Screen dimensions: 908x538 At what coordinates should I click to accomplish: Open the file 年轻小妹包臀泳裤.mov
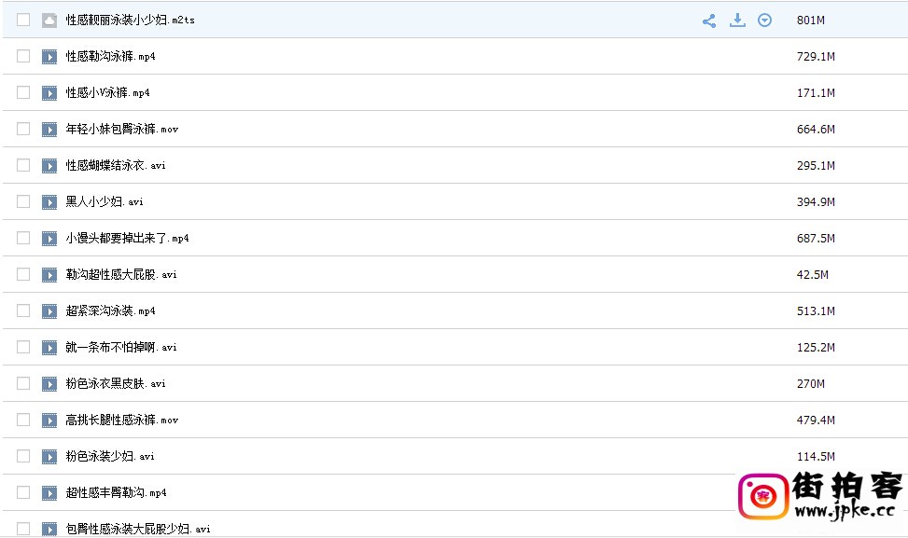pos(121,130)
